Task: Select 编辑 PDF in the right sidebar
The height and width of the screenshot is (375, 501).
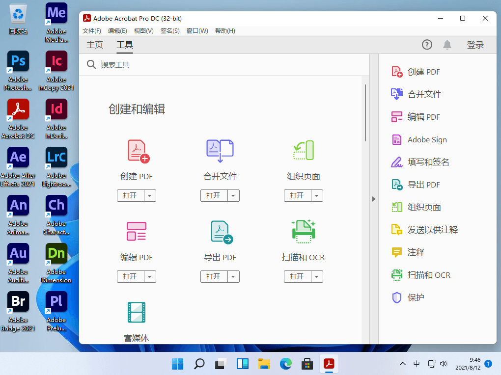Action: [416, 117]
